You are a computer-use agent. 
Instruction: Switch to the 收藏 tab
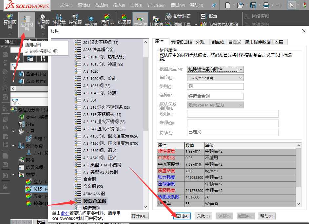pyautogui.click(x=279, y=42)
